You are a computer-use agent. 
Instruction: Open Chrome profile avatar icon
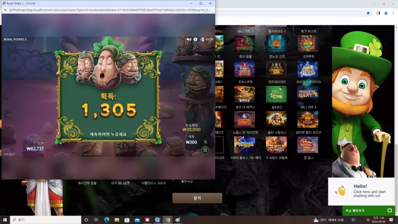386,13
